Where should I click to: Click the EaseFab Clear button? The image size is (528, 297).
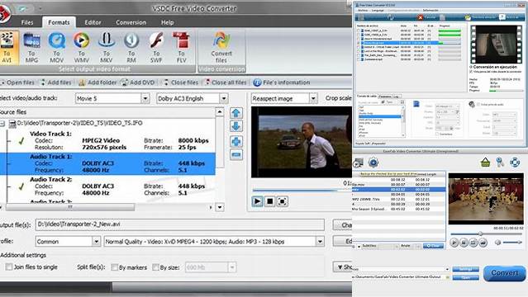(433, 246)
